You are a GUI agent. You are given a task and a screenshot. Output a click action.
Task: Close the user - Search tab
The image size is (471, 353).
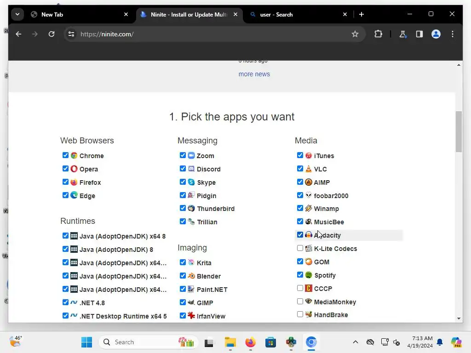[x=345, y=14]
